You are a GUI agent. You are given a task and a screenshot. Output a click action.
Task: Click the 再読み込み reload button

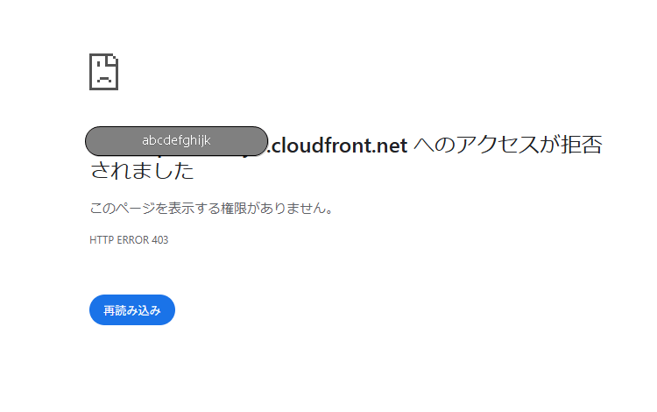tap(132, 309)
